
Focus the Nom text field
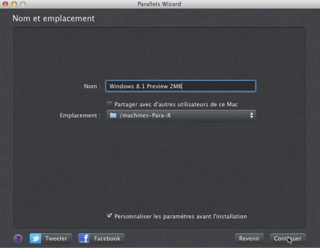[181, 86]
